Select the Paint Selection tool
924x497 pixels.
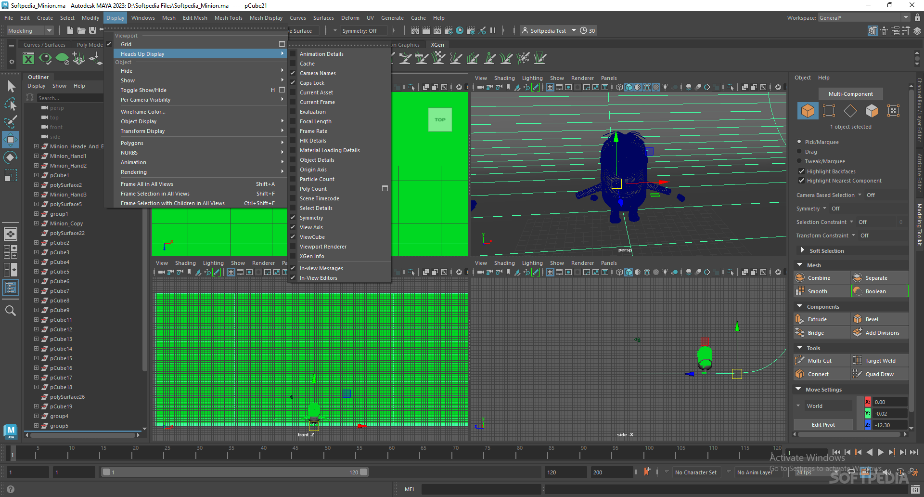tap(11, 121)
